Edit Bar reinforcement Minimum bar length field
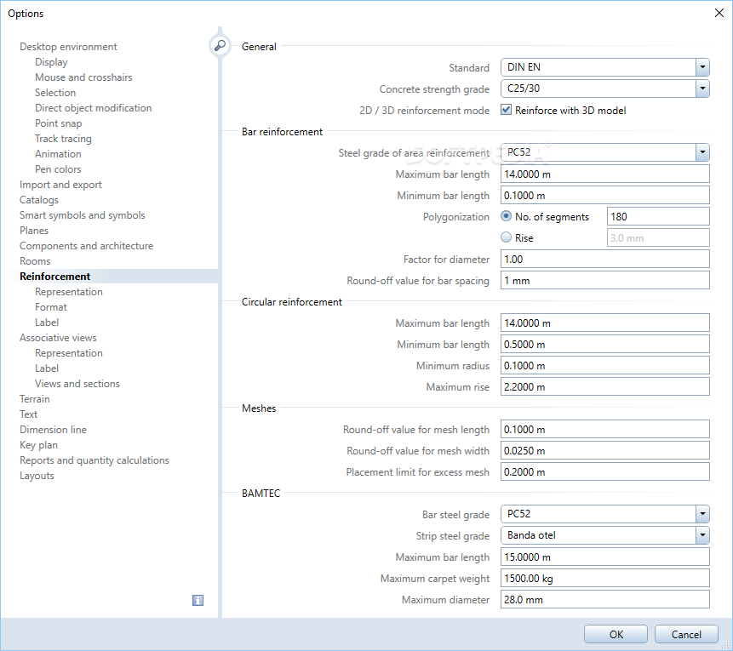Viewport: 733px width, 651px height. pyautogui.click(x=605, y=196)
